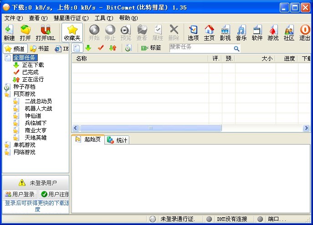
Task: Open a torrent with the 打开 icon
Action: (26, 33)
